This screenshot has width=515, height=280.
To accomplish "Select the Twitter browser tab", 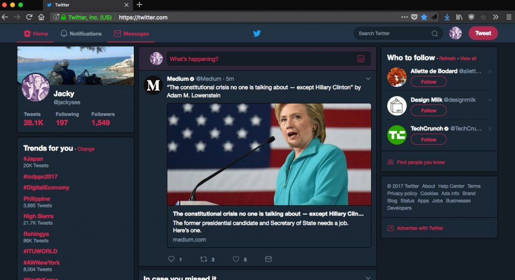I will (x=88, y=5).
